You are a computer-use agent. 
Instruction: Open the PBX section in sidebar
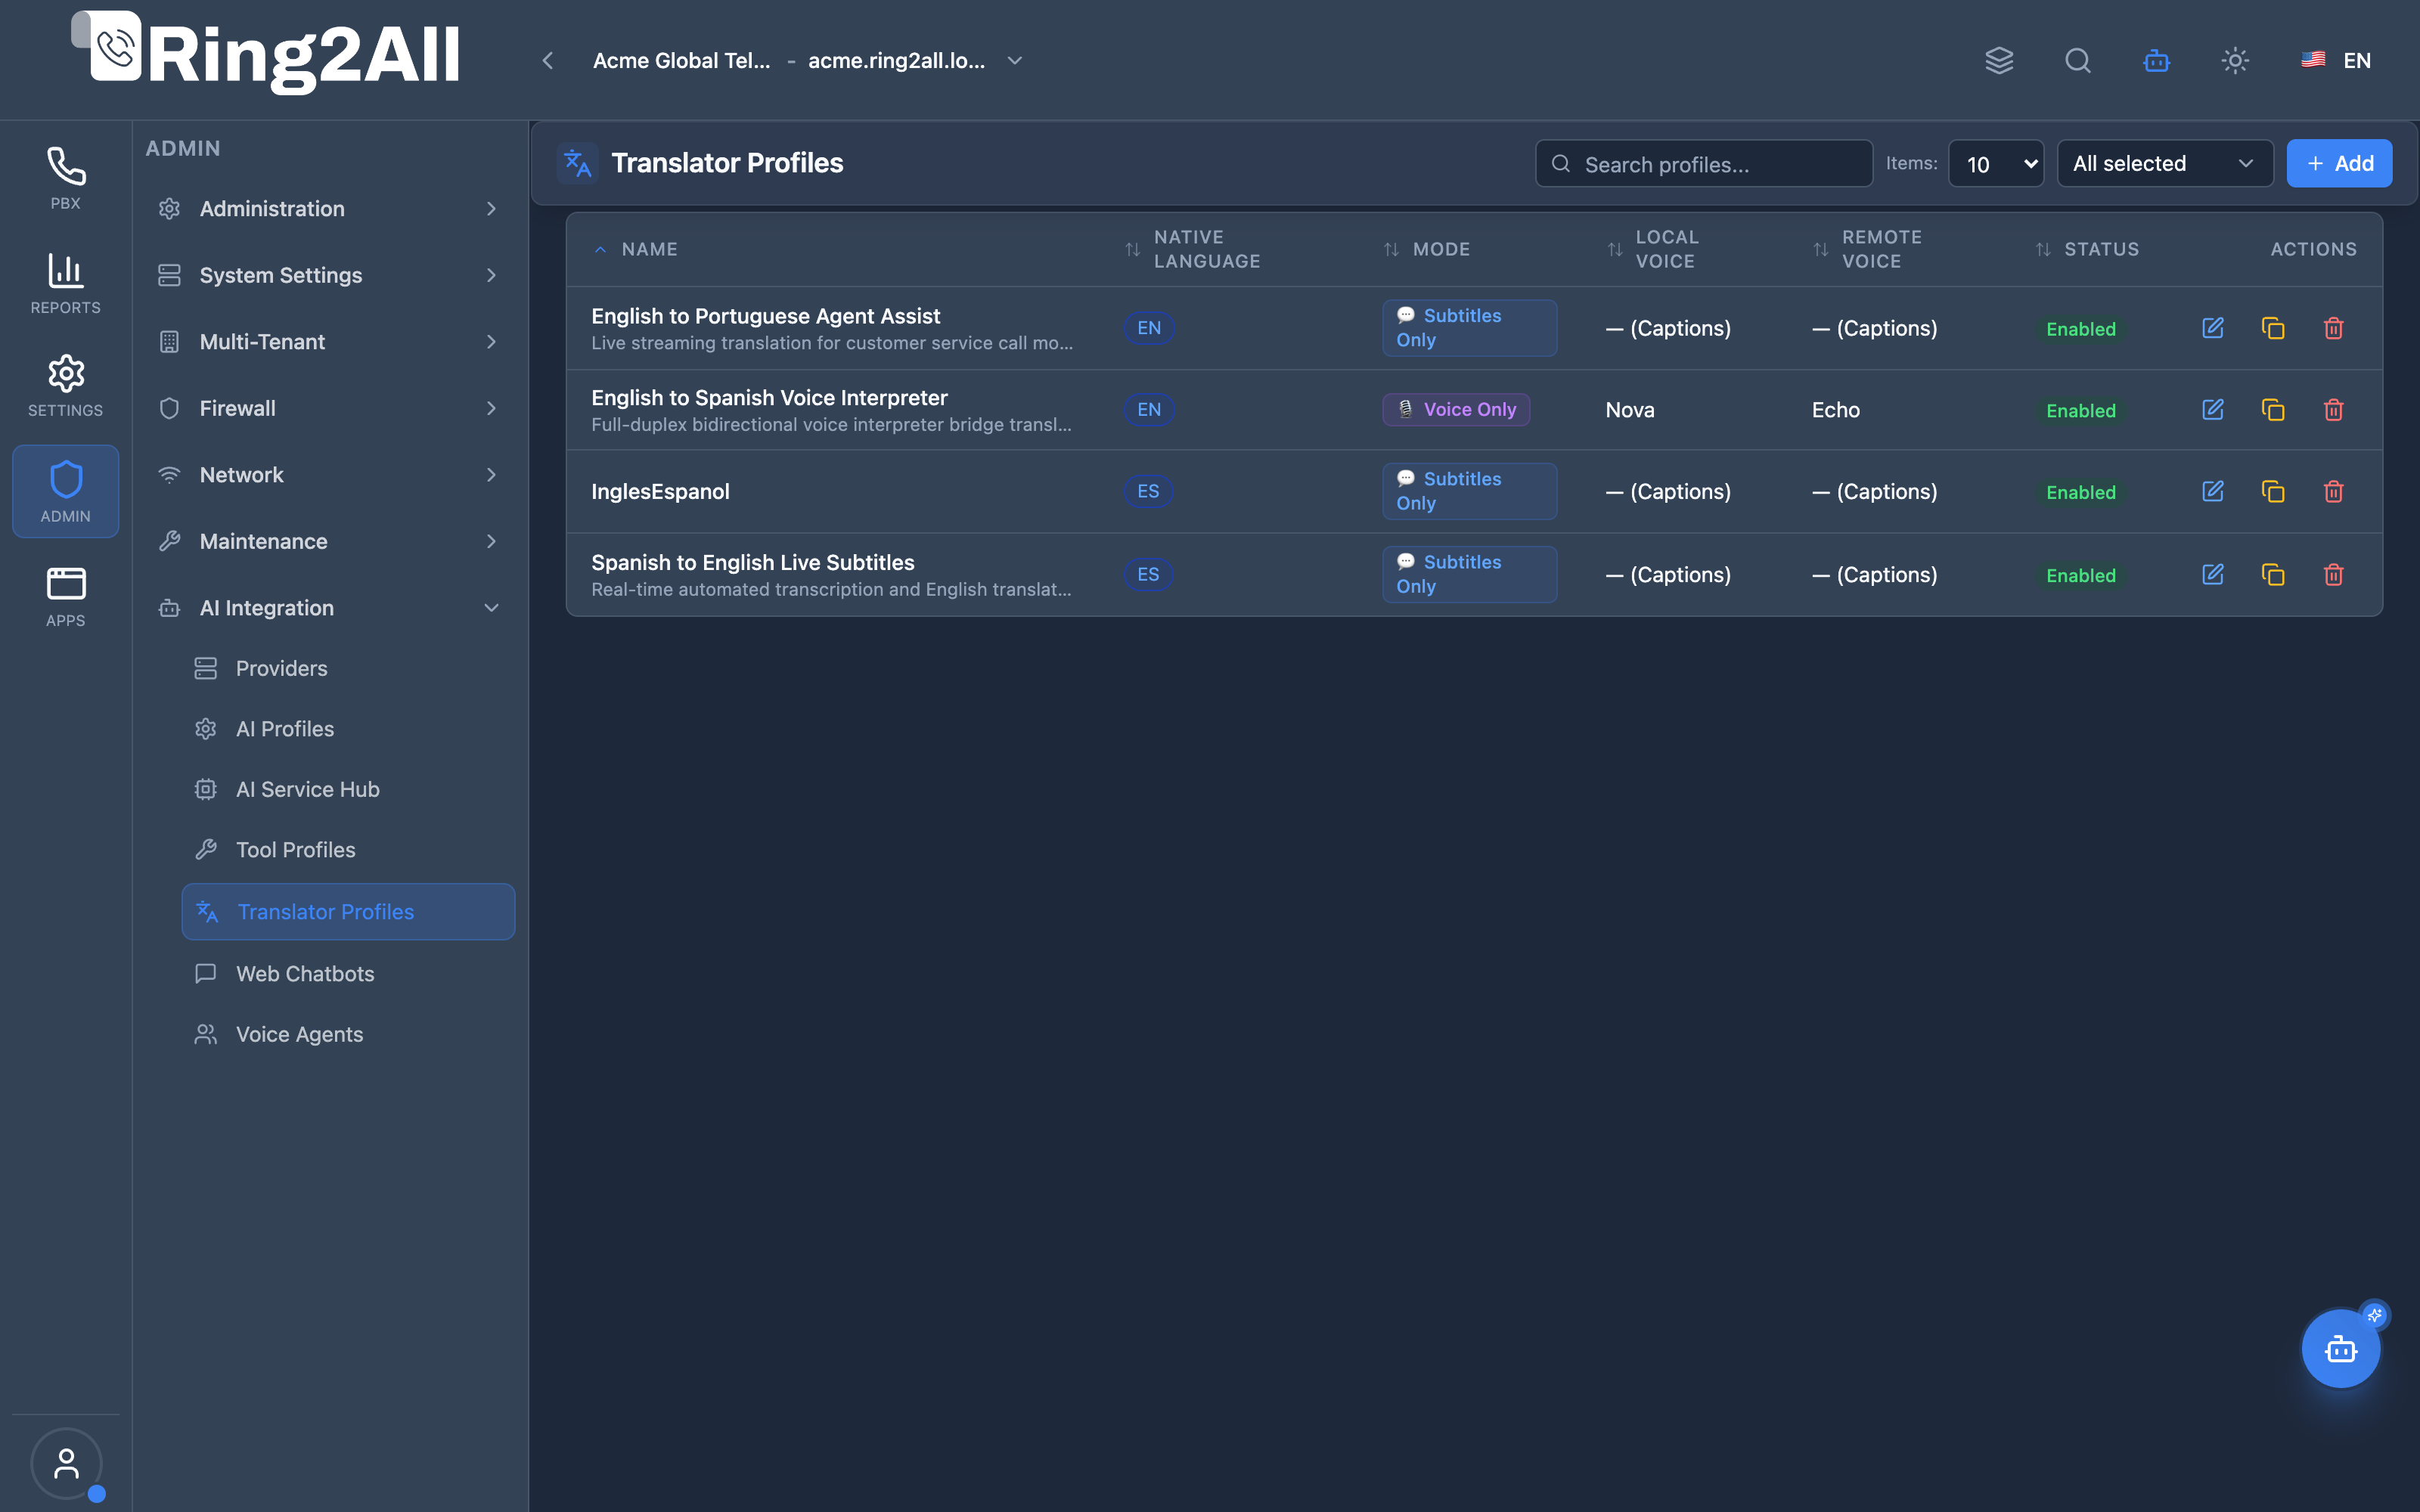pyautogui.click(x=65, y=179)
